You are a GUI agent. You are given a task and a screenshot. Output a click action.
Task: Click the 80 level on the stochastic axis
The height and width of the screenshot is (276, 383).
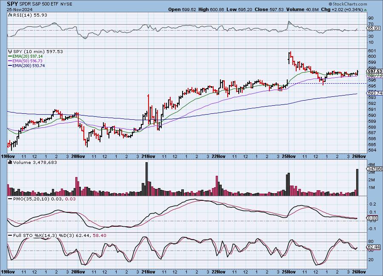(371, 242)
